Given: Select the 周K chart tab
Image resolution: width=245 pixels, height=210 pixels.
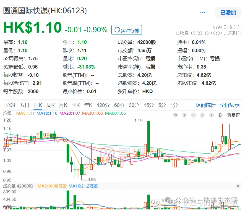Looking at the screenshot, I should click(51, 105).
